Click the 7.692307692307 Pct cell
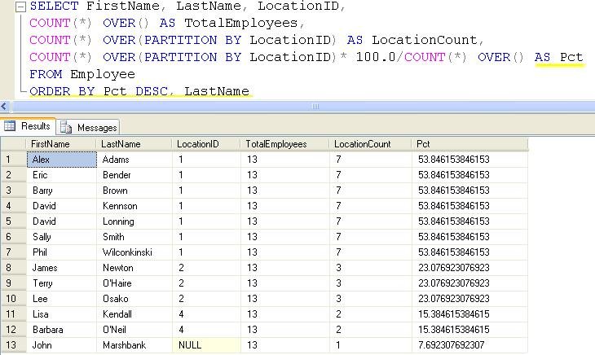 pos(469,345)
